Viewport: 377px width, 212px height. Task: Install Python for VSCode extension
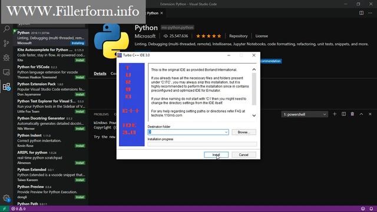(x=80, y=77)
